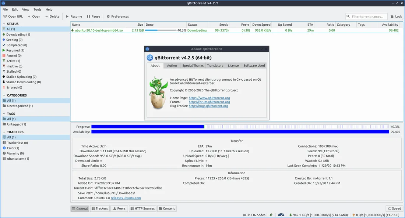405x218 pixels.
Task: Open the Tools menu
Action: coord(38,10)
